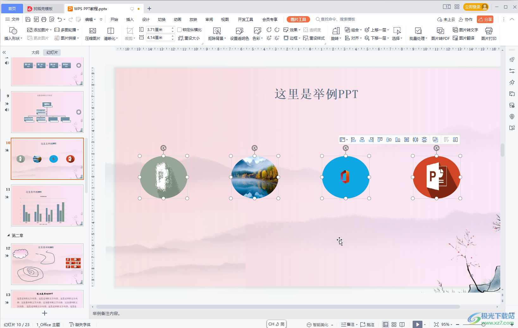Open the File (文件) menu
Screen dimensions: 518x328
[12, 19]
